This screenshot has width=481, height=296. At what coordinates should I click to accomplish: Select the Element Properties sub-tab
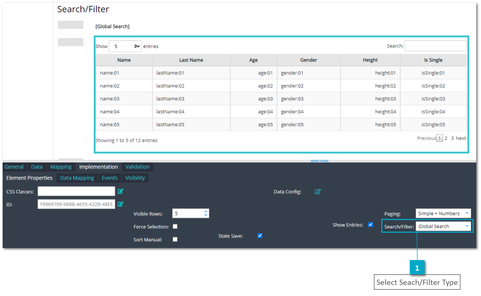30,178
